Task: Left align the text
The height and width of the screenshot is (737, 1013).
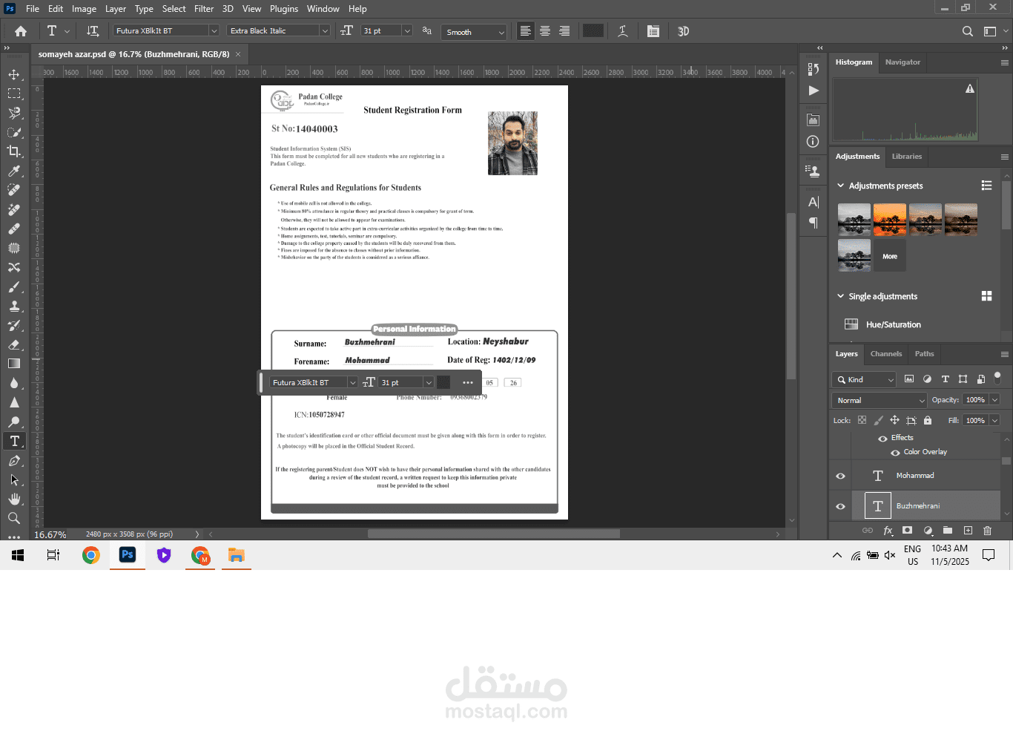Action: pos(526,31)
